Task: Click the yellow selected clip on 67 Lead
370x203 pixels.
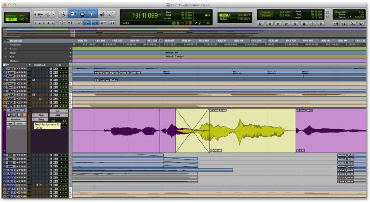Action: pyautogui.click(x=252, y=130)
